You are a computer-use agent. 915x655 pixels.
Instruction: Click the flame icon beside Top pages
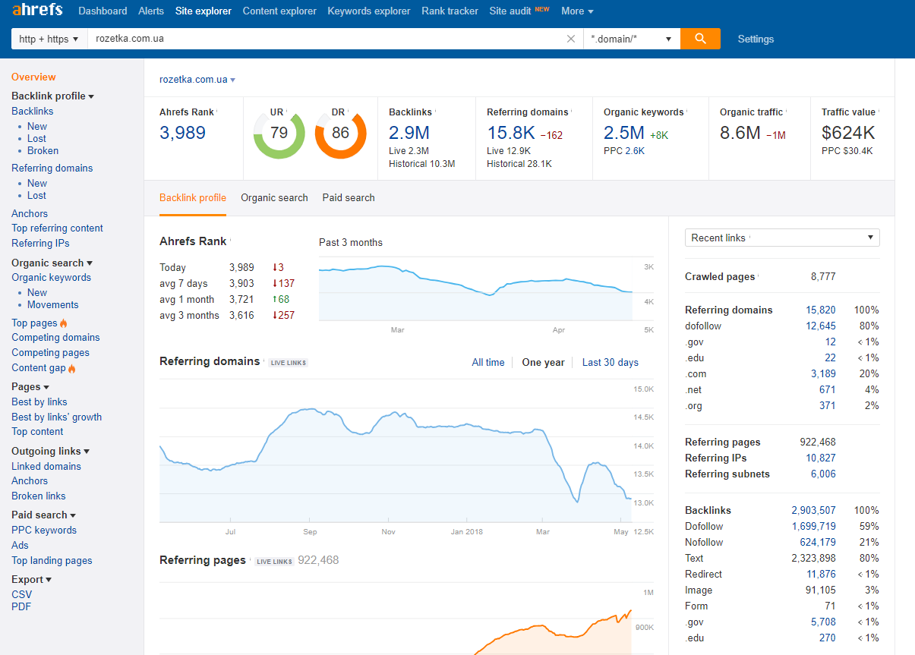coord(64,323)
